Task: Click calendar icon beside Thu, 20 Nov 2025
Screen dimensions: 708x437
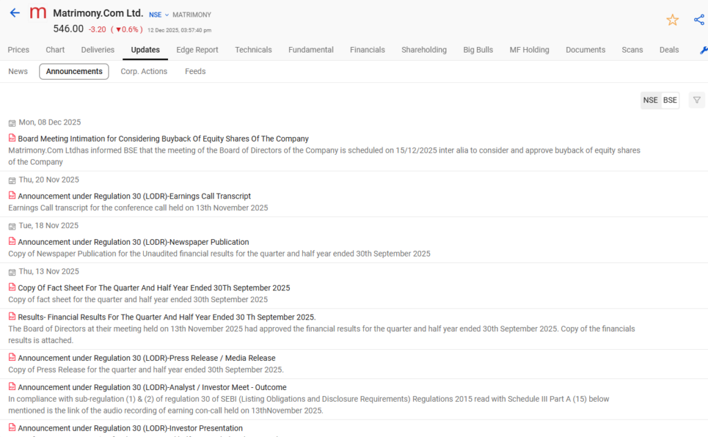Action: [x=12, y=180]
